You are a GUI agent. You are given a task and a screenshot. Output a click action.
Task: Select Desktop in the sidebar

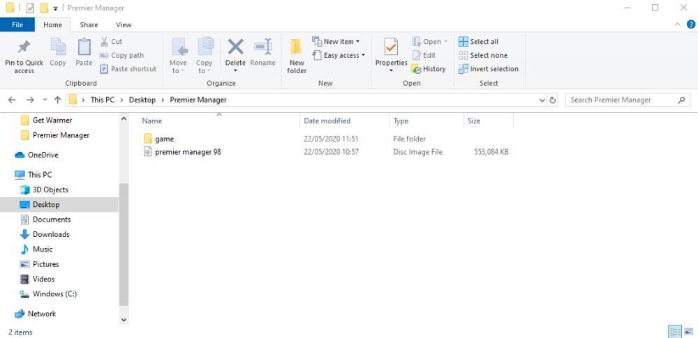point(59,205)
